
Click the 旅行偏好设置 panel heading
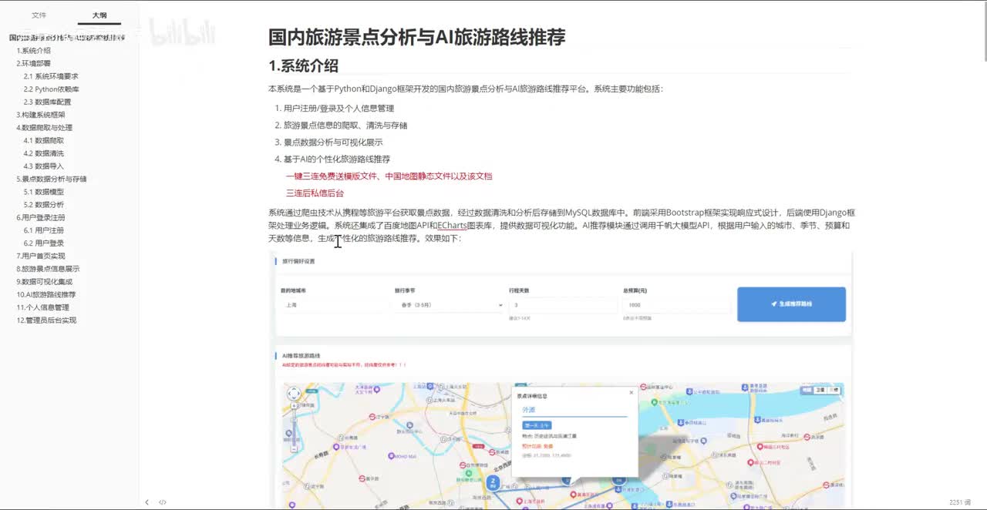click(298, 261)
